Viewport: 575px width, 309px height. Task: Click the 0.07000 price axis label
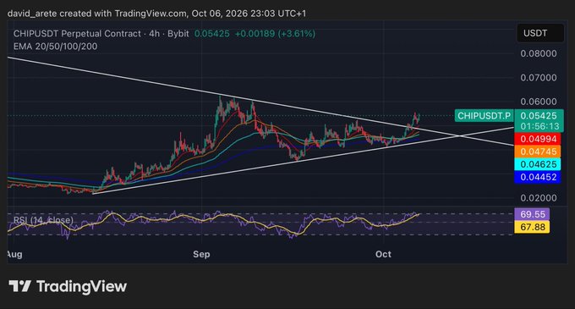539,78
